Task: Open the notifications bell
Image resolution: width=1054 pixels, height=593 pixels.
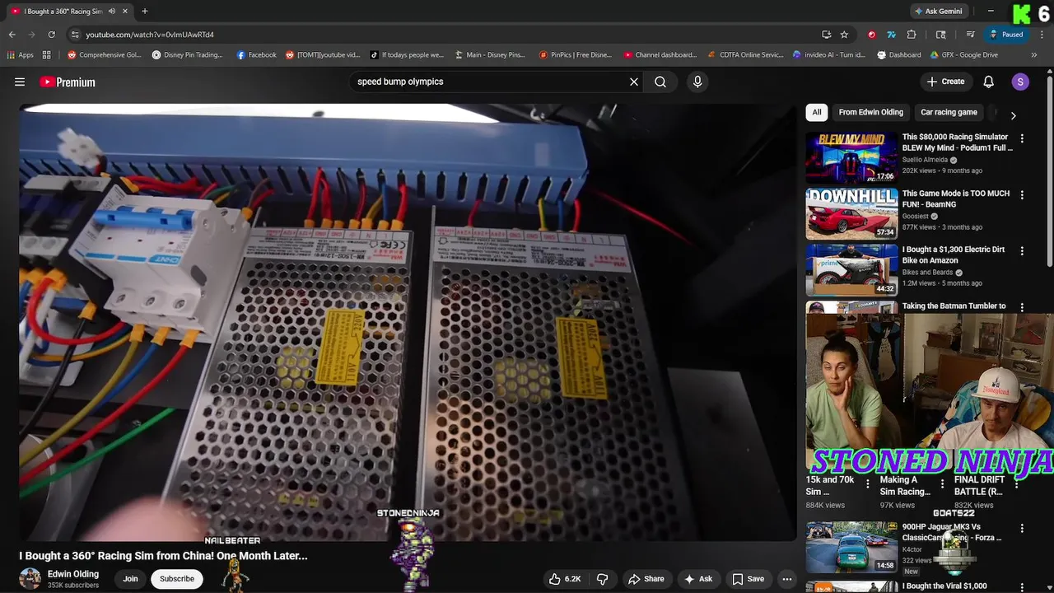Action: pyautogui.click(x=989, y=82)
